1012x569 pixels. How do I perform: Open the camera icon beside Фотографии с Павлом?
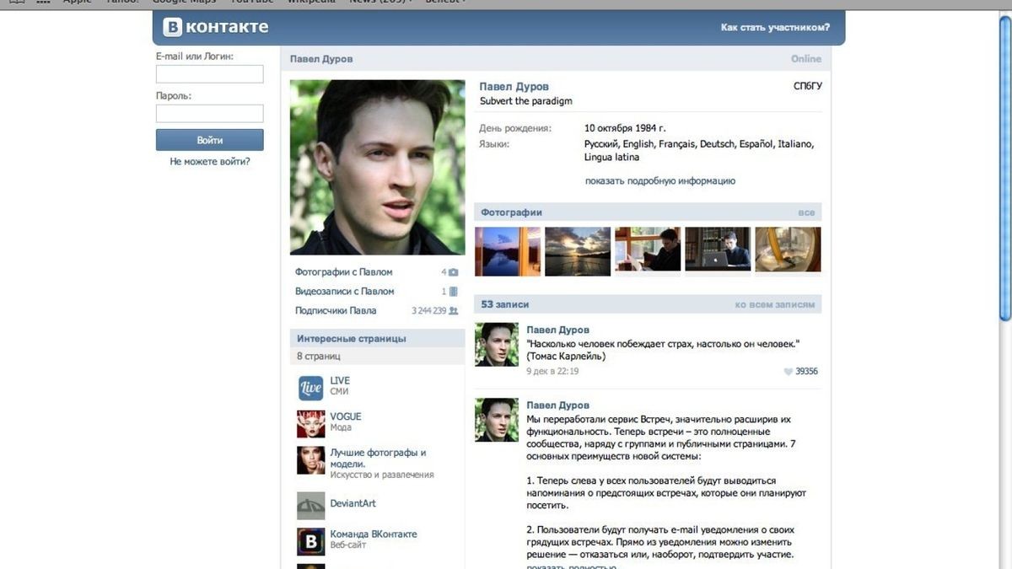453,271
